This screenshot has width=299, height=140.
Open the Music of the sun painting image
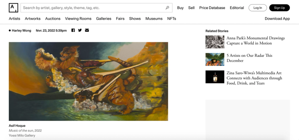pyautogui.click(x=88, y=81)
